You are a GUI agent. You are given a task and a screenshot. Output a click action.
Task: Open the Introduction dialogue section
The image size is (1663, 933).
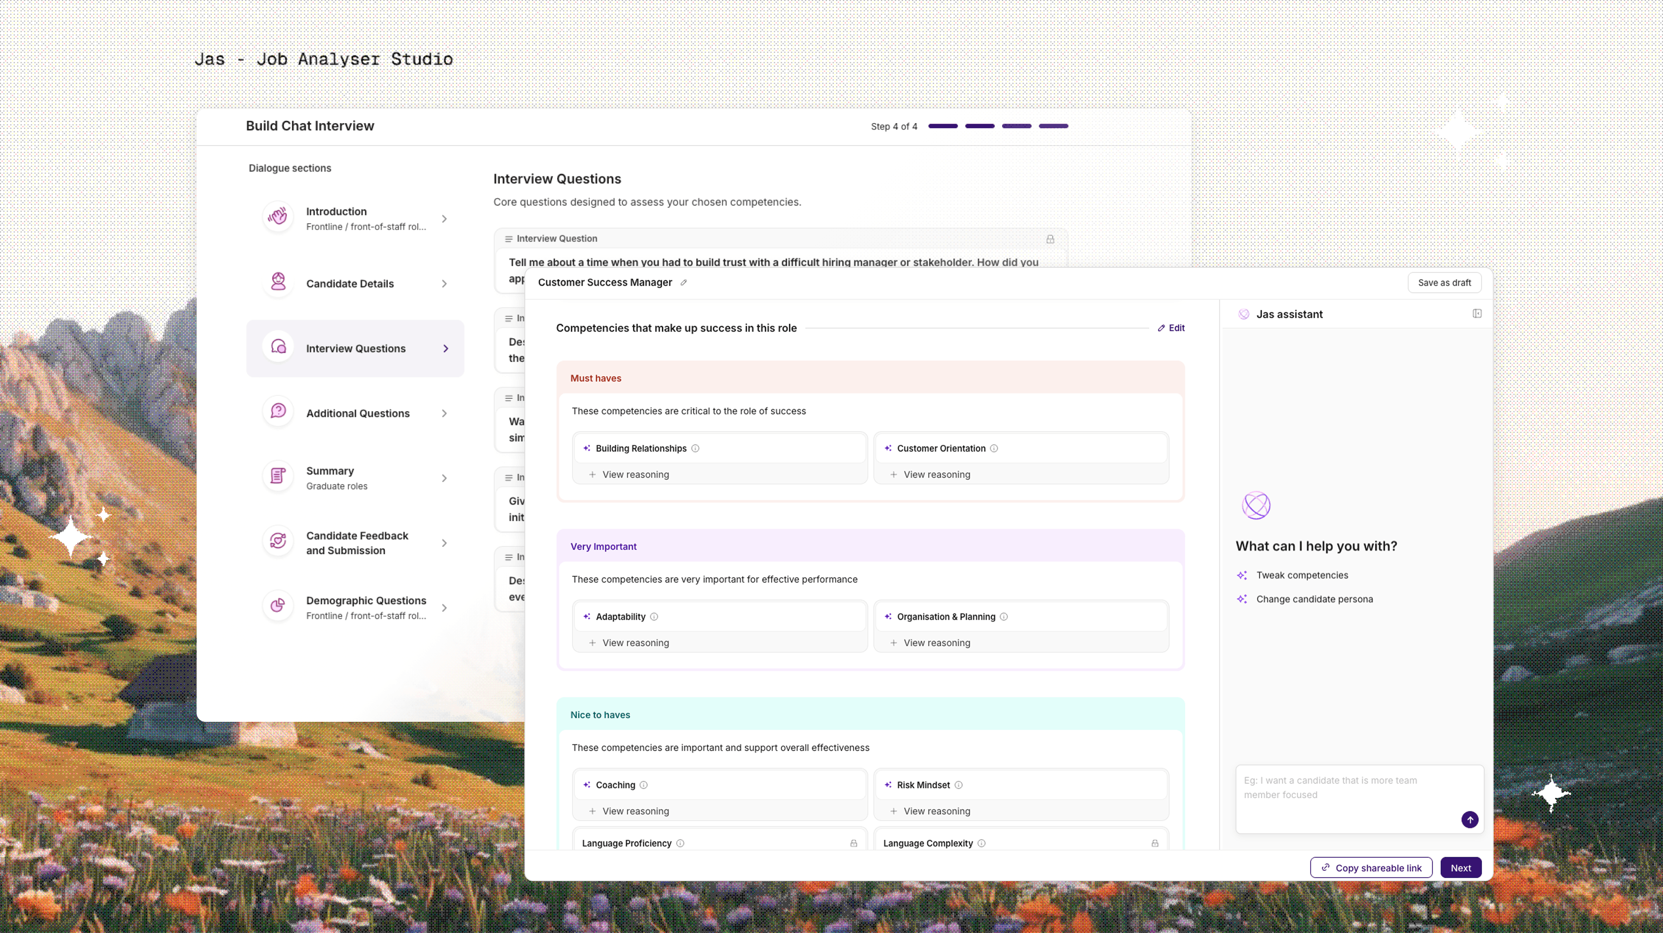(x=355, y=218)
